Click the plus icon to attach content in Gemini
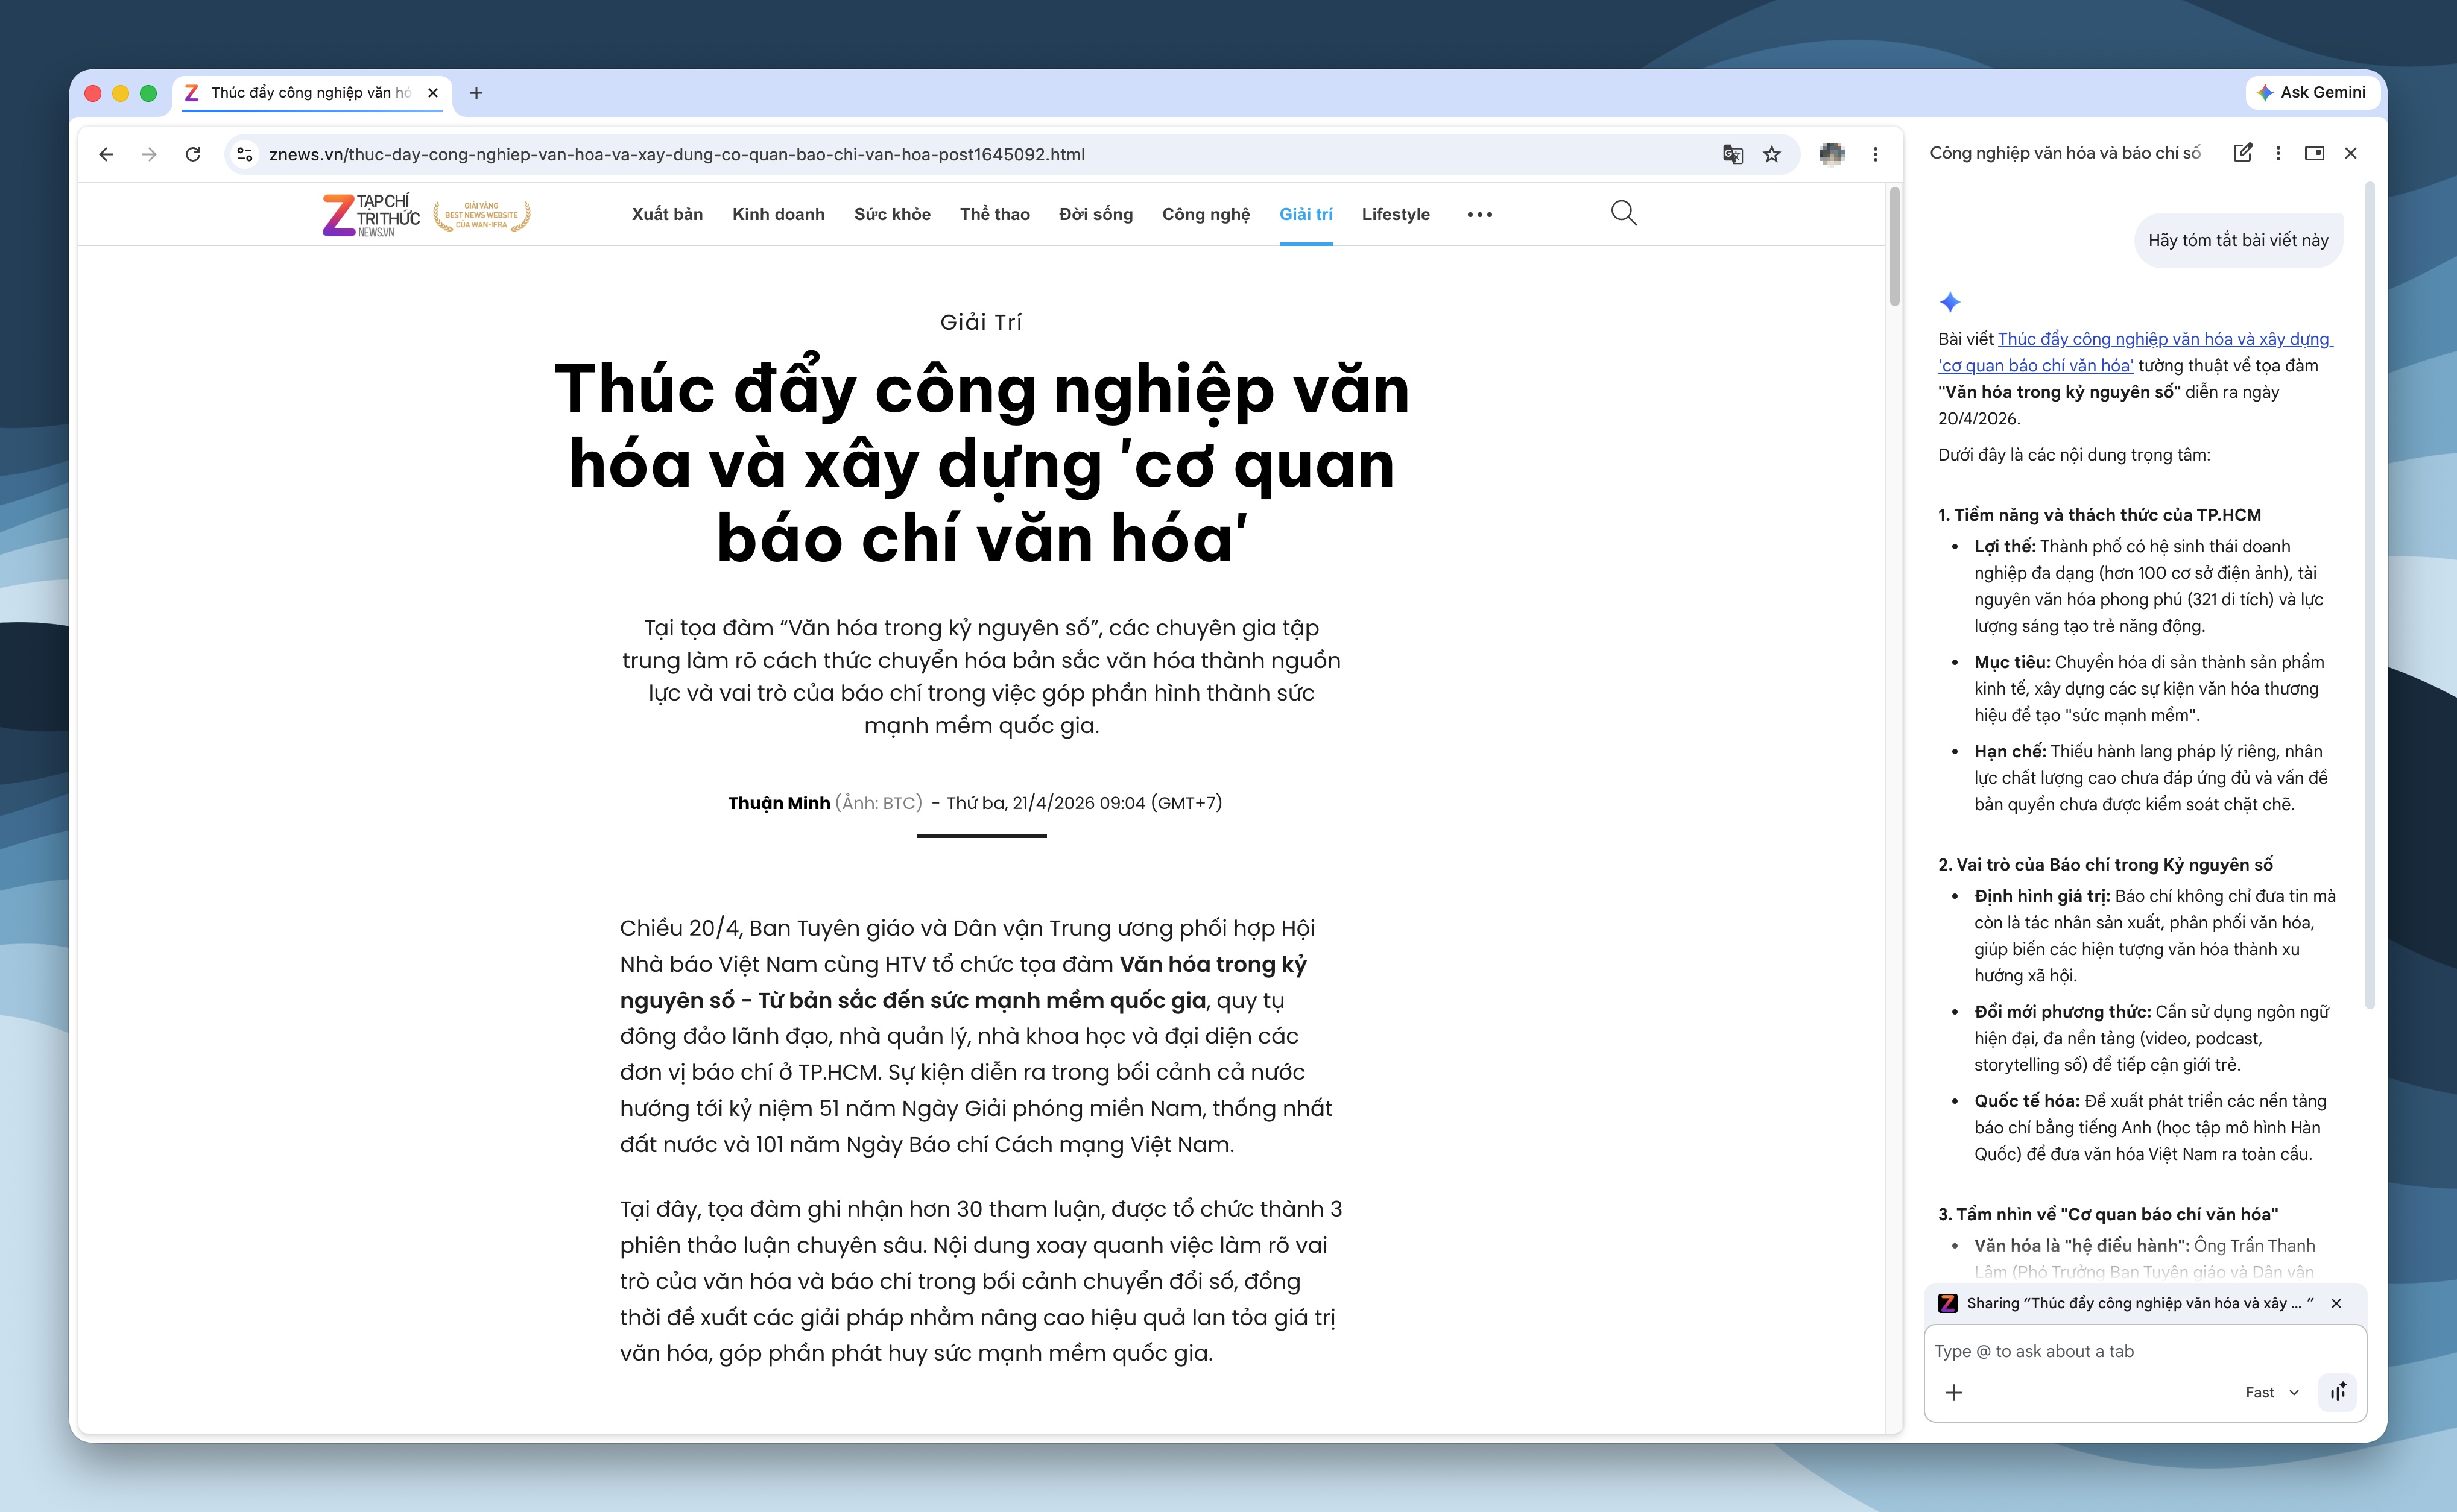Screen dimensions: 2457x1512 (1955, 1391)
